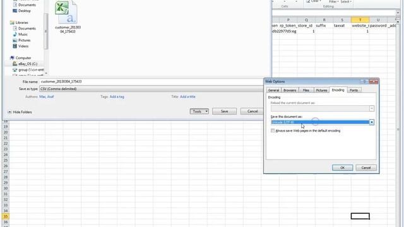Open Reload the current document as dropdown
Viewport: 404px width, 227px height.
click(x=372, y=108)
